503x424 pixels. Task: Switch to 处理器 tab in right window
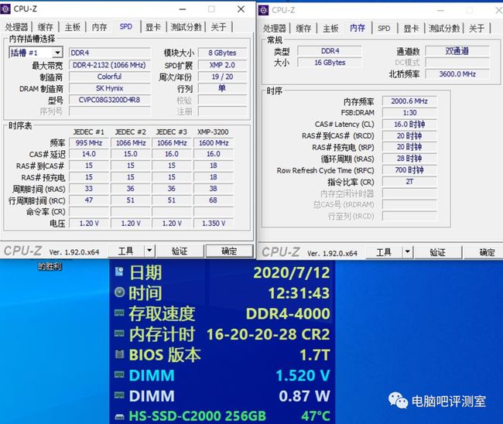click(x=275, y=29)
